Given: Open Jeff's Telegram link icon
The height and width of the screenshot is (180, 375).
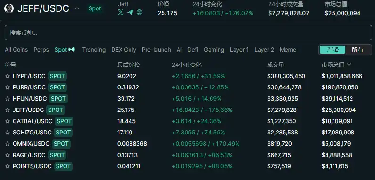Looking at the screenshot, I should click(130, 12).
